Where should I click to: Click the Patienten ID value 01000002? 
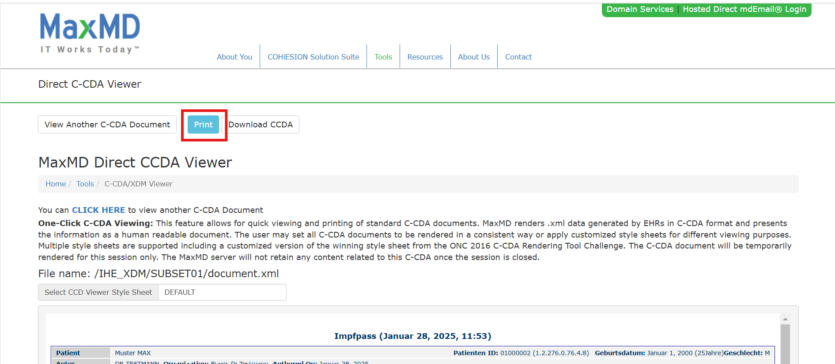[x=515, y=353]
